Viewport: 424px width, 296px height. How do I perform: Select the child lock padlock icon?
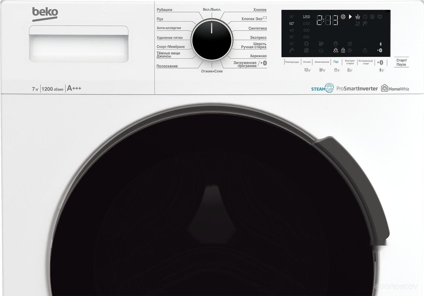[343, 51]
